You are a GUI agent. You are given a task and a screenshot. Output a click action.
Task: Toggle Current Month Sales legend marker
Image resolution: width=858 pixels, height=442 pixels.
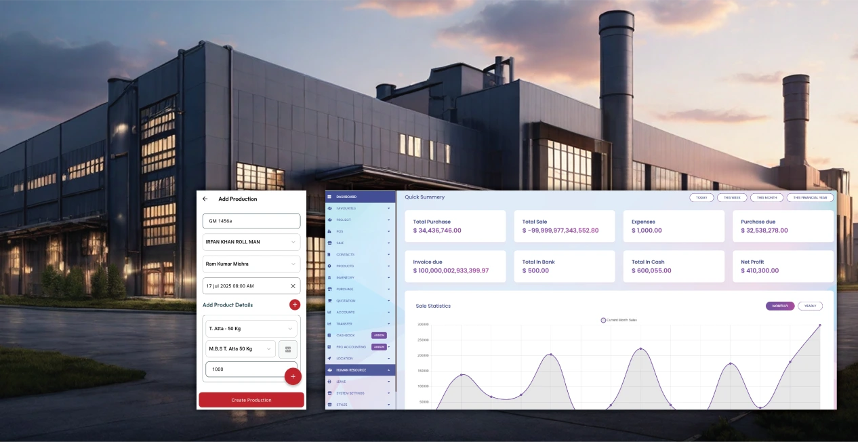pos(603,320)
